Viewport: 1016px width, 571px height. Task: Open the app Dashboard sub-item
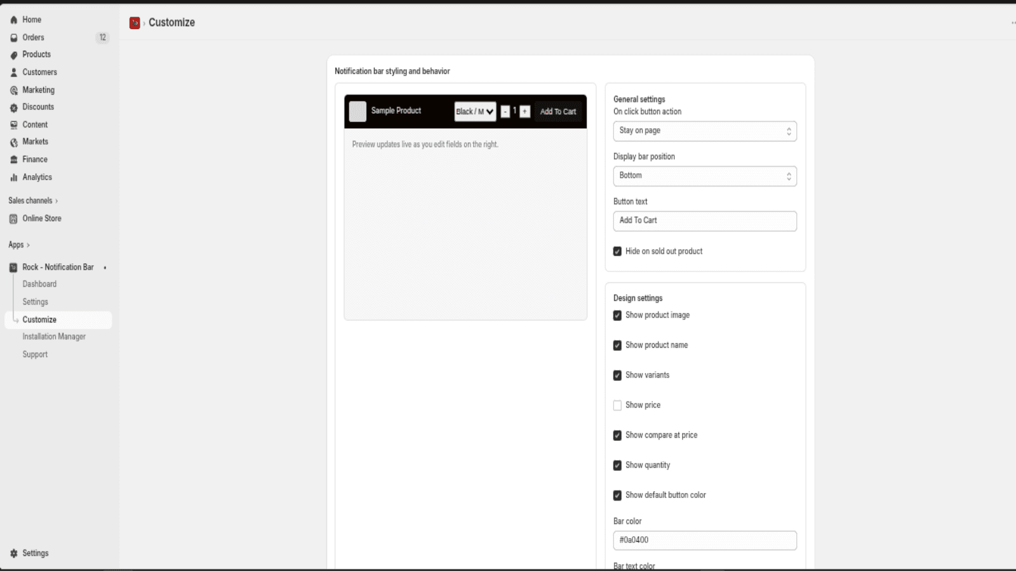click(x=39, y=285)
